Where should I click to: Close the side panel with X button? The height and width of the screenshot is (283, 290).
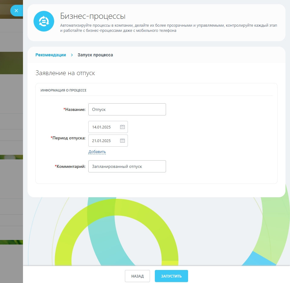point(16,11)
